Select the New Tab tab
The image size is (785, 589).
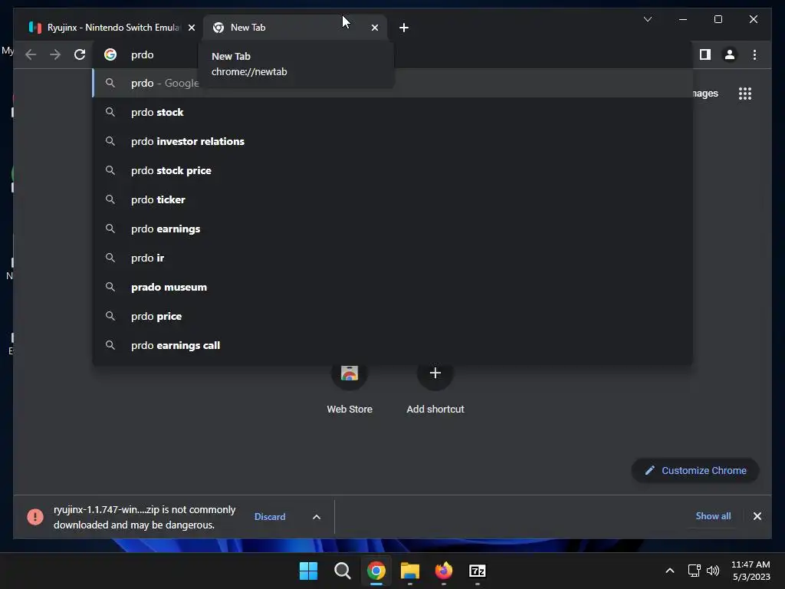(x=294, y=28)
